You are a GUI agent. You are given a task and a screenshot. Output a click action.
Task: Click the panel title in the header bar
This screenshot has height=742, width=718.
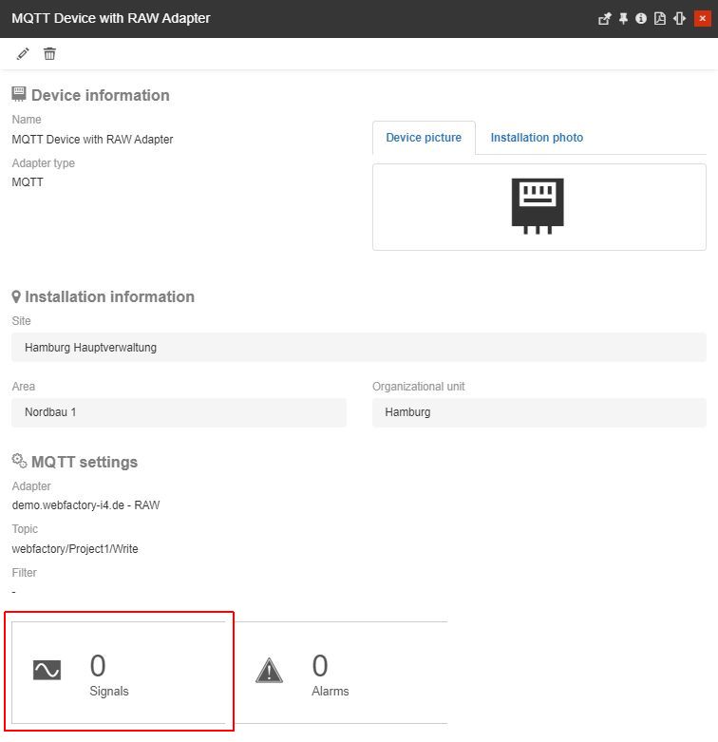tap(111, 18)
